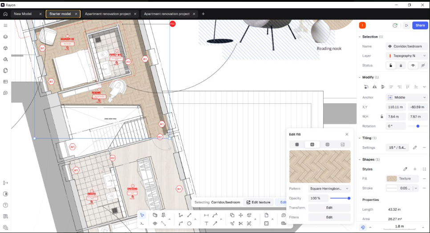Rotate selection with the rotate icon
Image resolution: width=430 pixels, height=233 pixels.
point(366,87)
